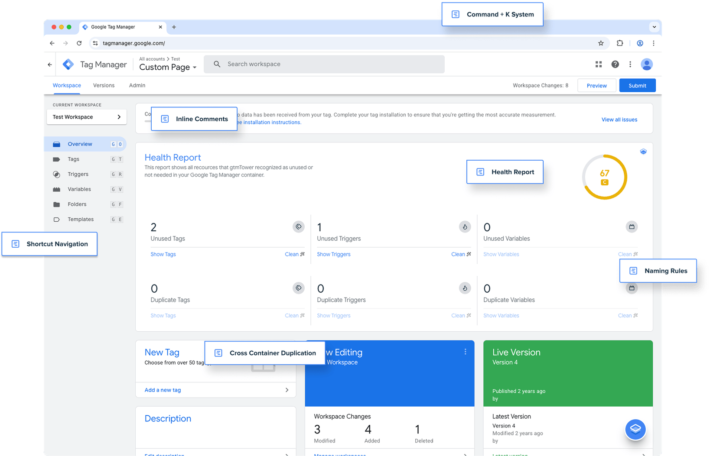
Task: Click the View all issues link
Action: pos(619,120)
